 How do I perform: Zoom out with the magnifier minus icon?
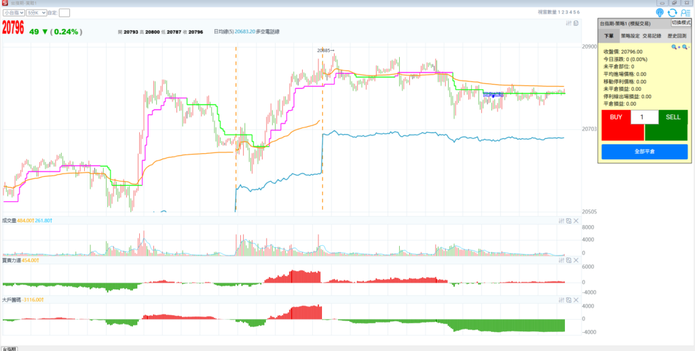point(685,47)
